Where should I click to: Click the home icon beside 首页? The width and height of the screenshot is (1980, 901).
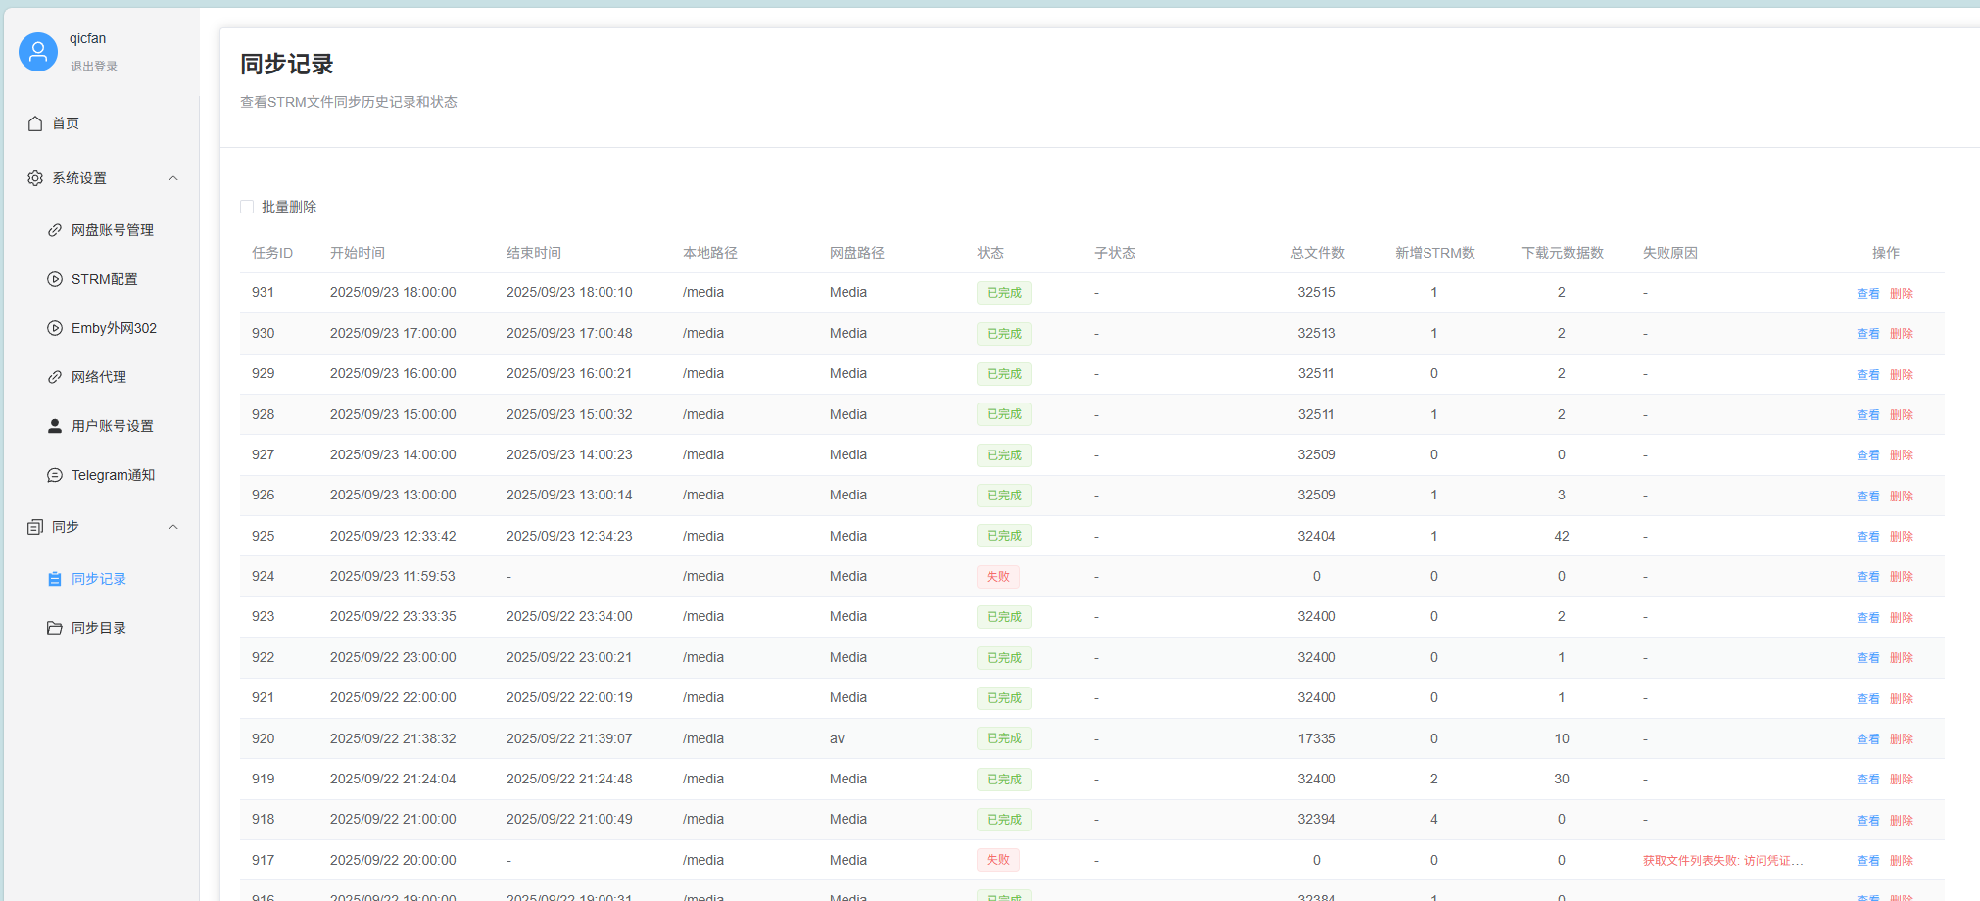coord(35,123)
